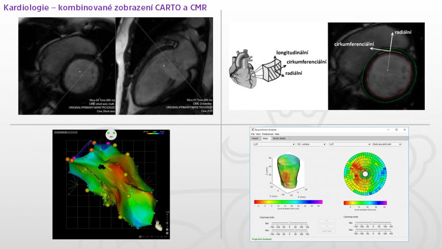Click the black hole marker on CARTO map
This screenshot has width=442, height=249.
click(x=102, y=167)
